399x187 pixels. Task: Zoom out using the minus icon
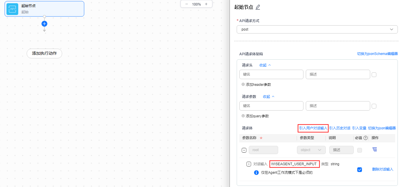point(186,4)
